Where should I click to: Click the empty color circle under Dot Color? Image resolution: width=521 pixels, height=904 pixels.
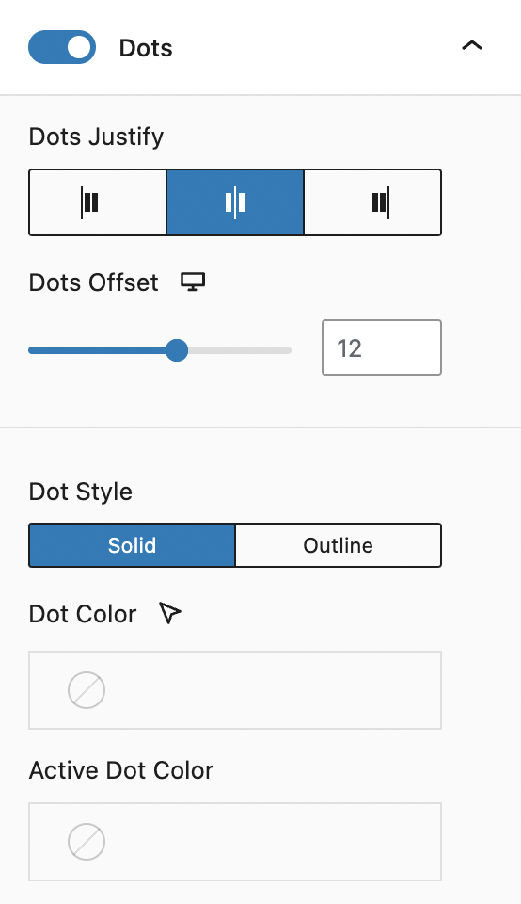pyautogui.click(x=87, y=690)
